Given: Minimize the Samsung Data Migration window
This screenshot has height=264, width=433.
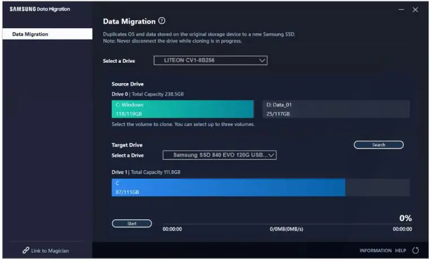Looking at the screenshot, I should (401, 10).
